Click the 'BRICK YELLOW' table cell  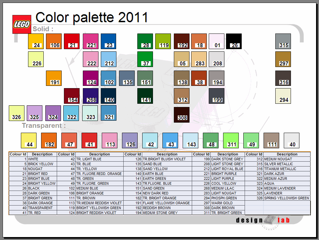pos(42,164)
